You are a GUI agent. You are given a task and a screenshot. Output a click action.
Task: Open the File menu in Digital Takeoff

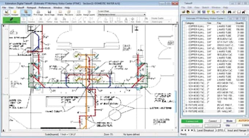coord(4,7)
